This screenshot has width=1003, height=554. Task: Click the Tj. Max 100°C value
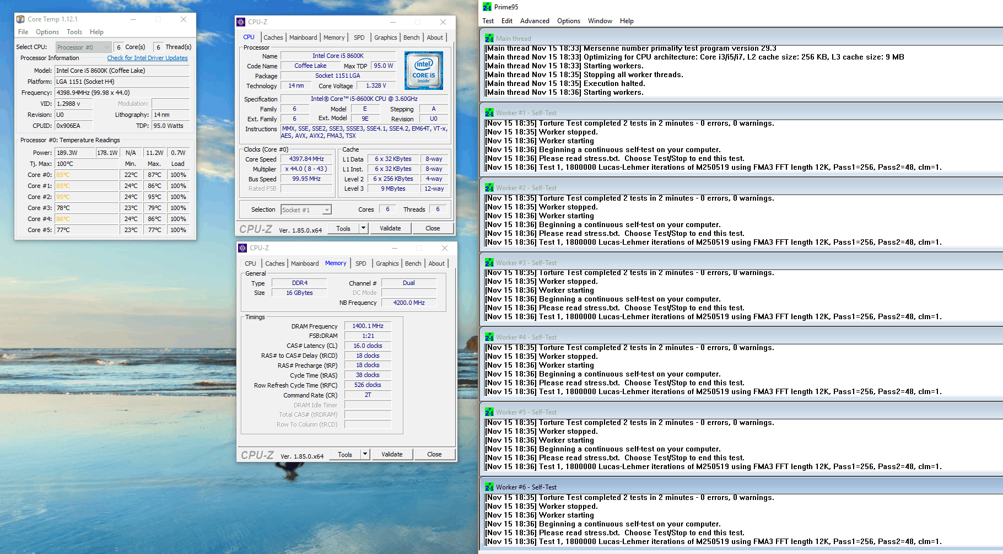point(87,164)
